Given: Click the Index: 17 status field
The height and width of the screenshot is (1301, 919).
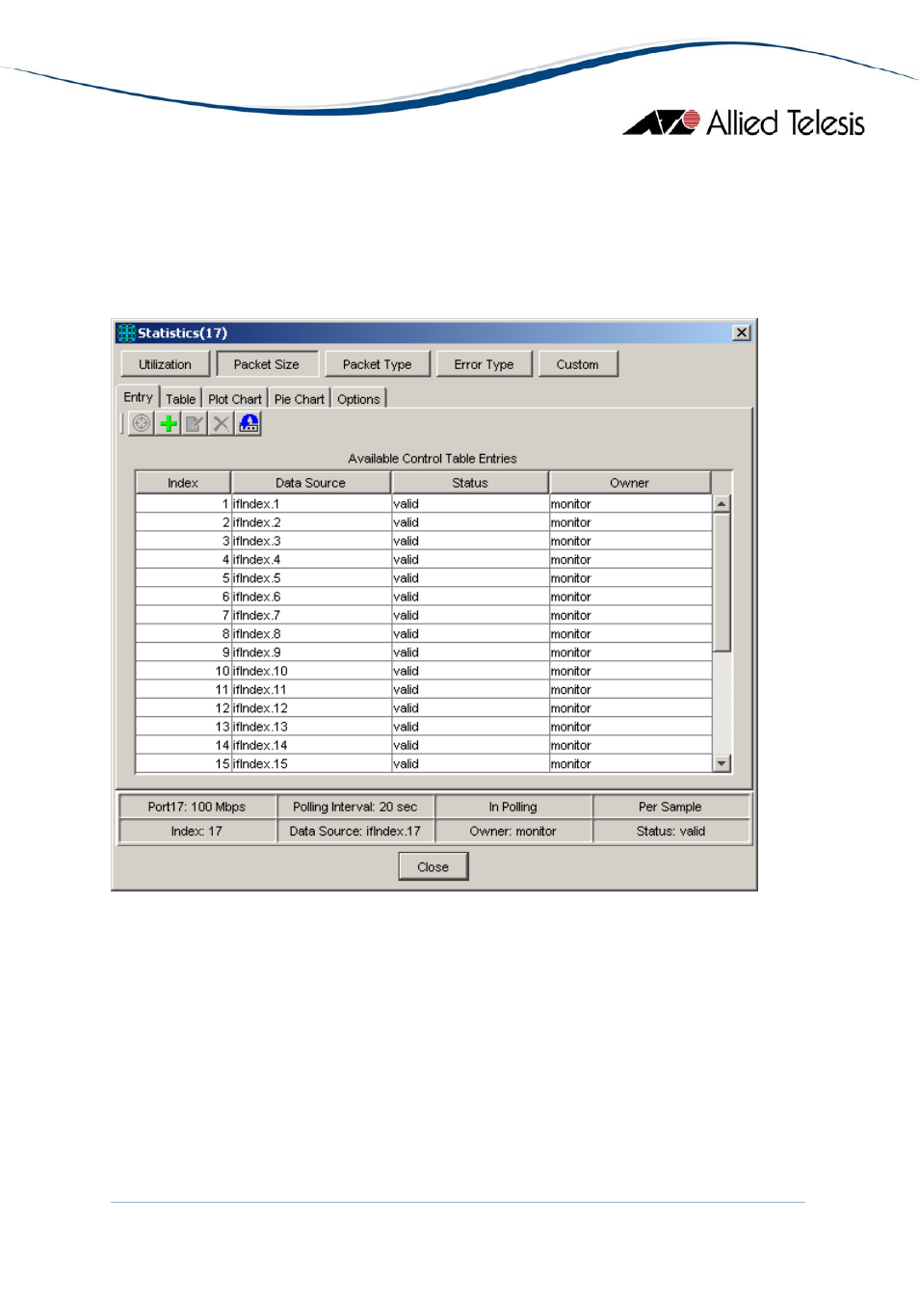Looking at the screenshot, I should pyautogui.click(x=197, y=831).
